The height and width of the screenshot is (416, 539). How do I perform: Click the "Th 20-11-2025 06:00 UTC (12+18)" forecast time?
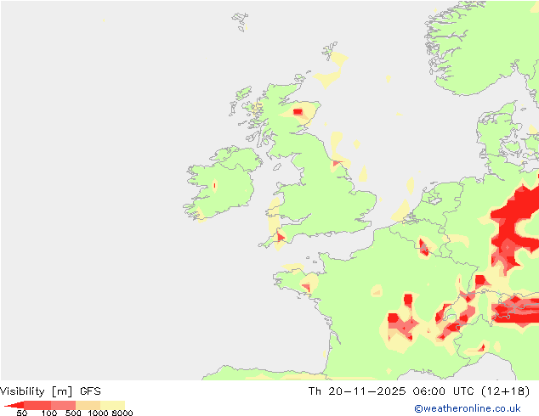pyautogui.click(x=418, y=391)
